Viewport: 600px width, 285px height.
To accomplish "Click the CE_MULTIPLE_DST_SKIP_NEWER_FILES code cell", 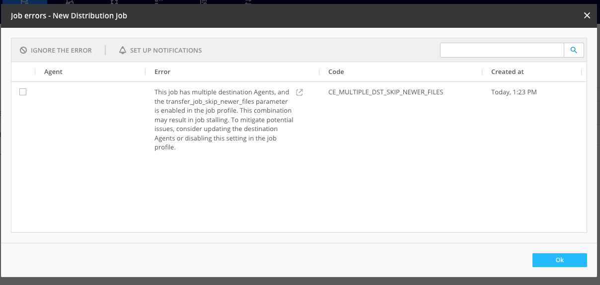I will point(385,92).
